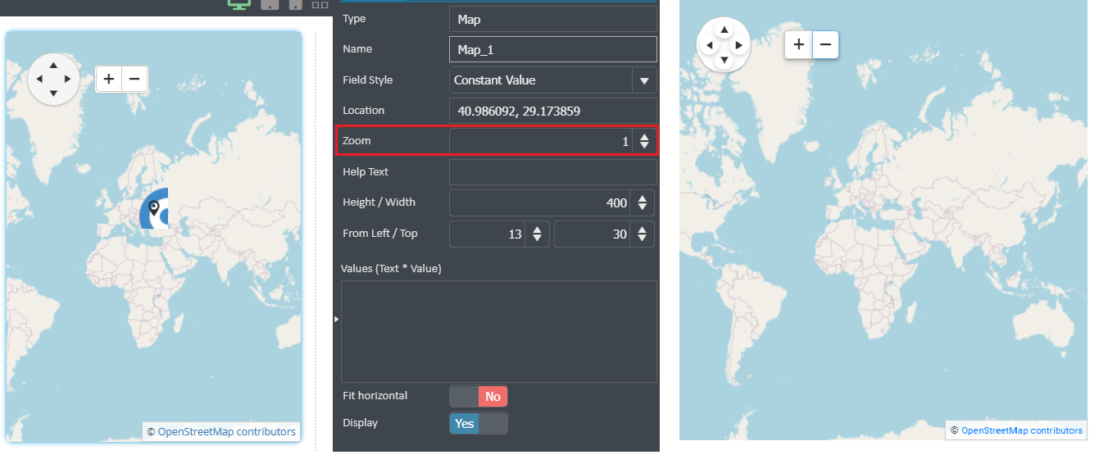Click the Values (Text * Value) text area
The height and width of the screenshot is (455, 1099).
click(x=499, y=331)
